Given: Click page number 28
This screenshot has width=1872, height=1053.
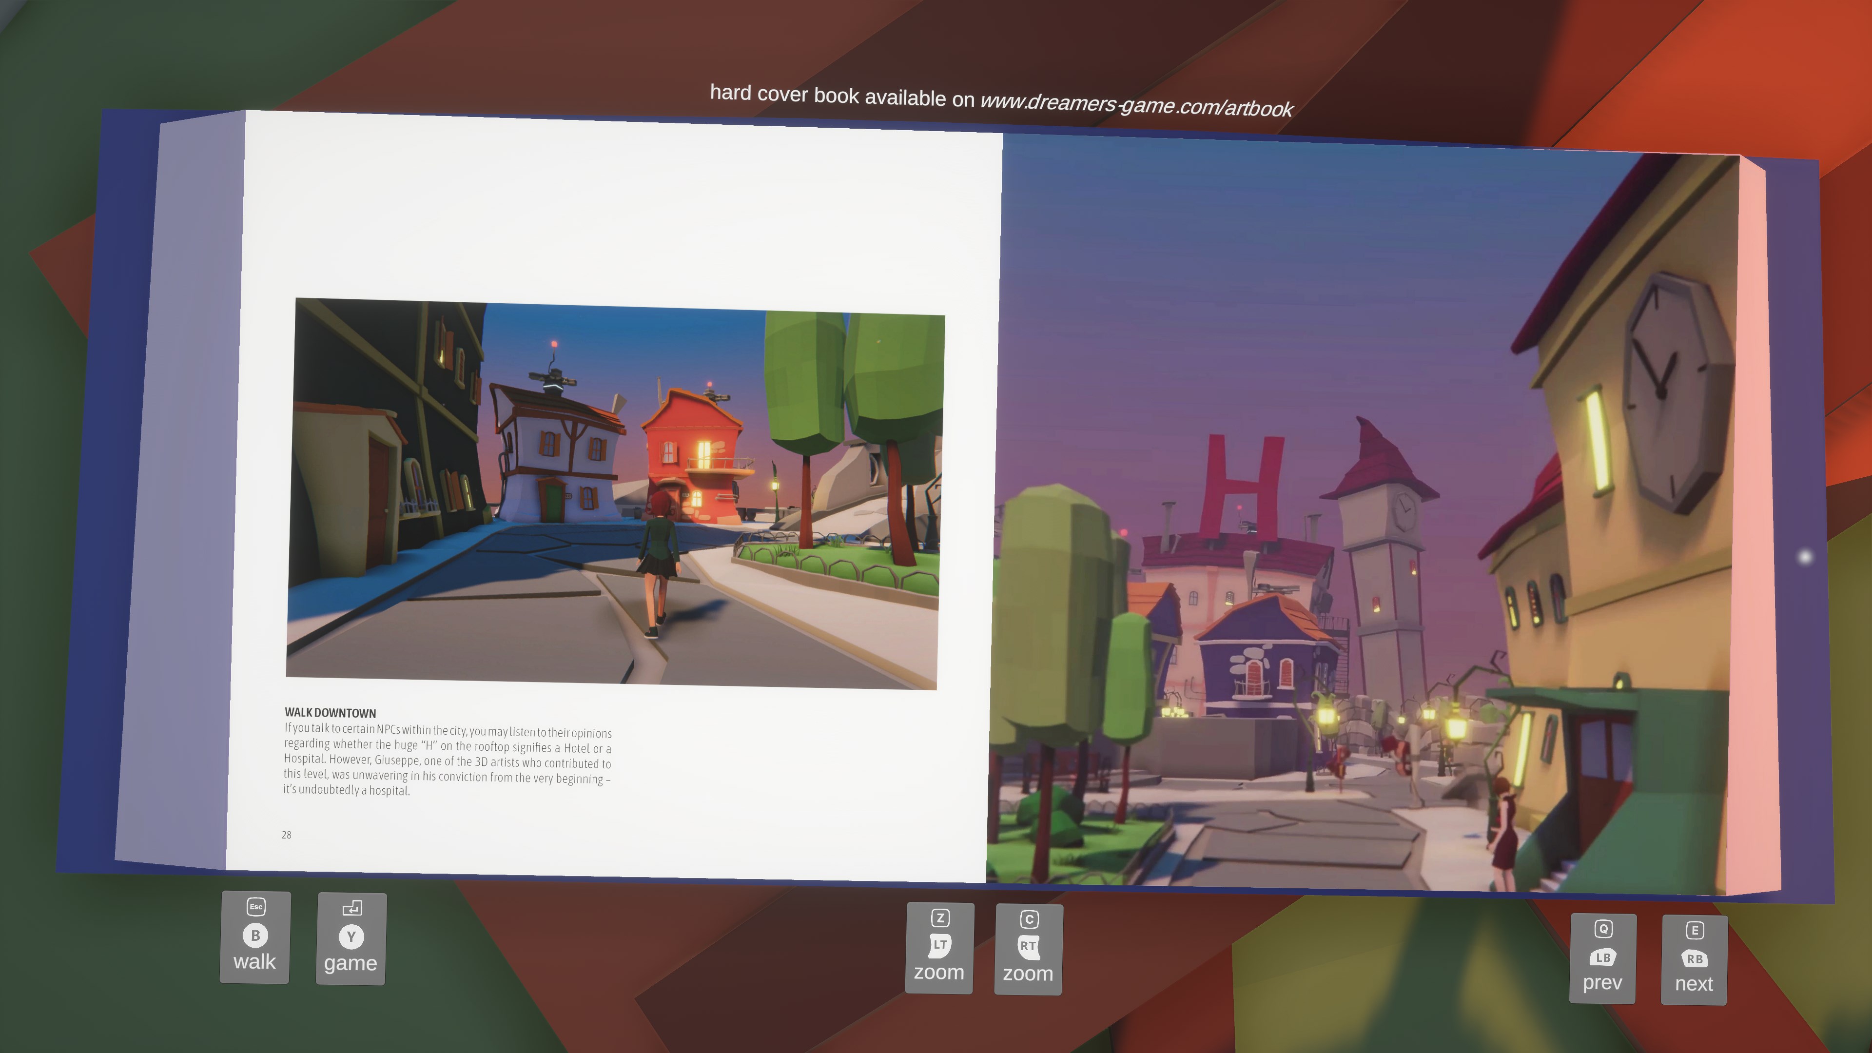Looking at the screenshot, I should (x=286, y=835).
